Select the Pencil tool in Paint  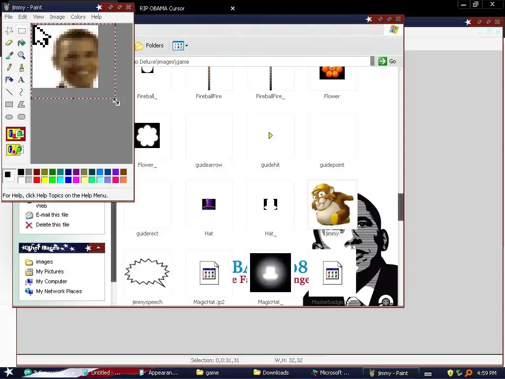[9, 67]
